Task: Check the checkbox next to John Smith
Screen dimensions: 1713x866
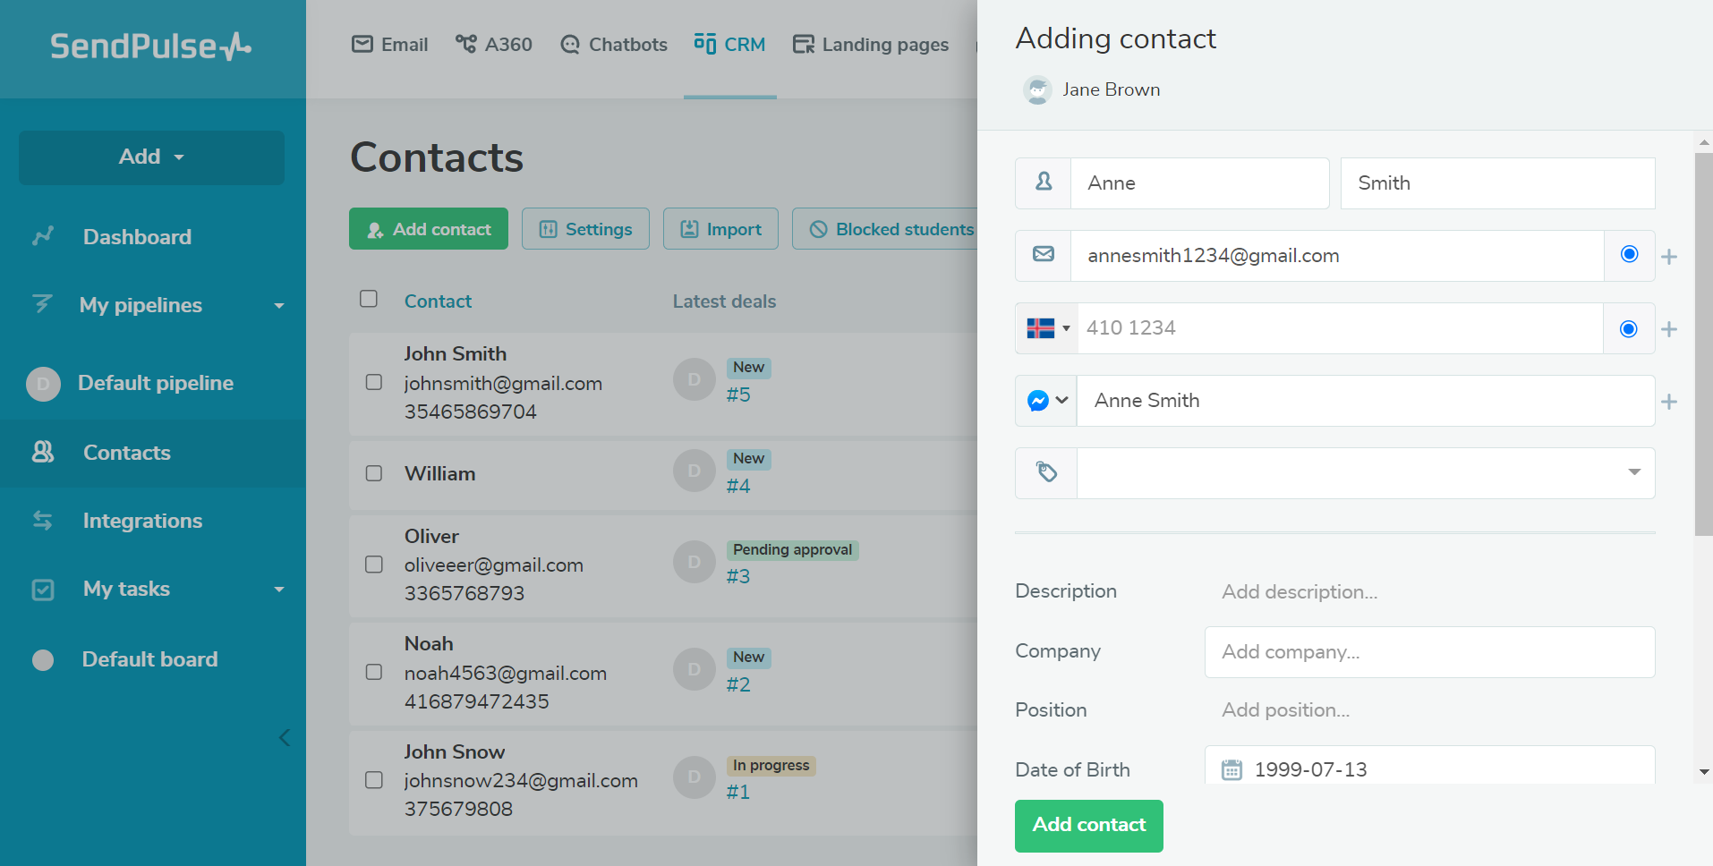Action: point(373,381)
